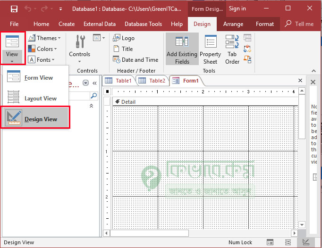Screen dimensions: 322x248
Task: Open Tab Order dialog
Action: [x=232, y=49]
